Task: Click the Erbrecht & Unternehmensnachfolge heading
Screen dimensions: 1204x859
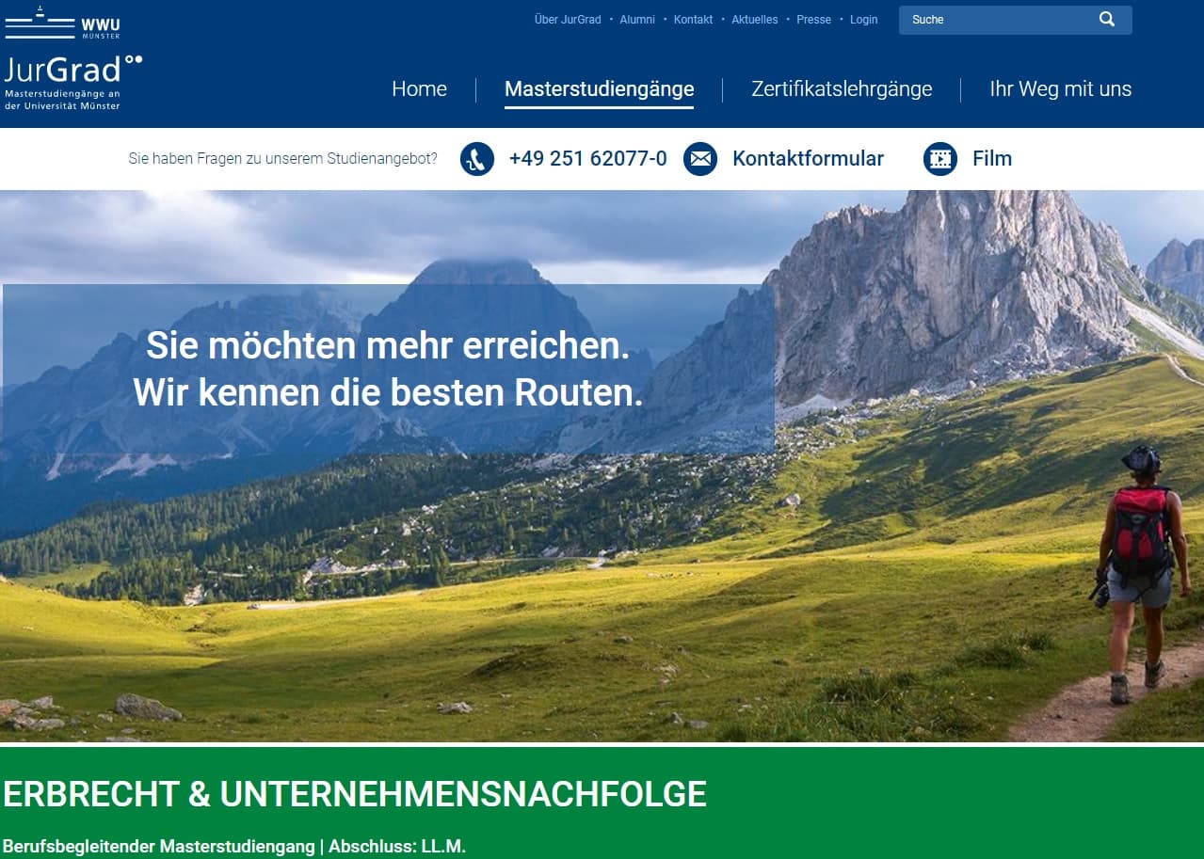Action: [x=355, y=795]
